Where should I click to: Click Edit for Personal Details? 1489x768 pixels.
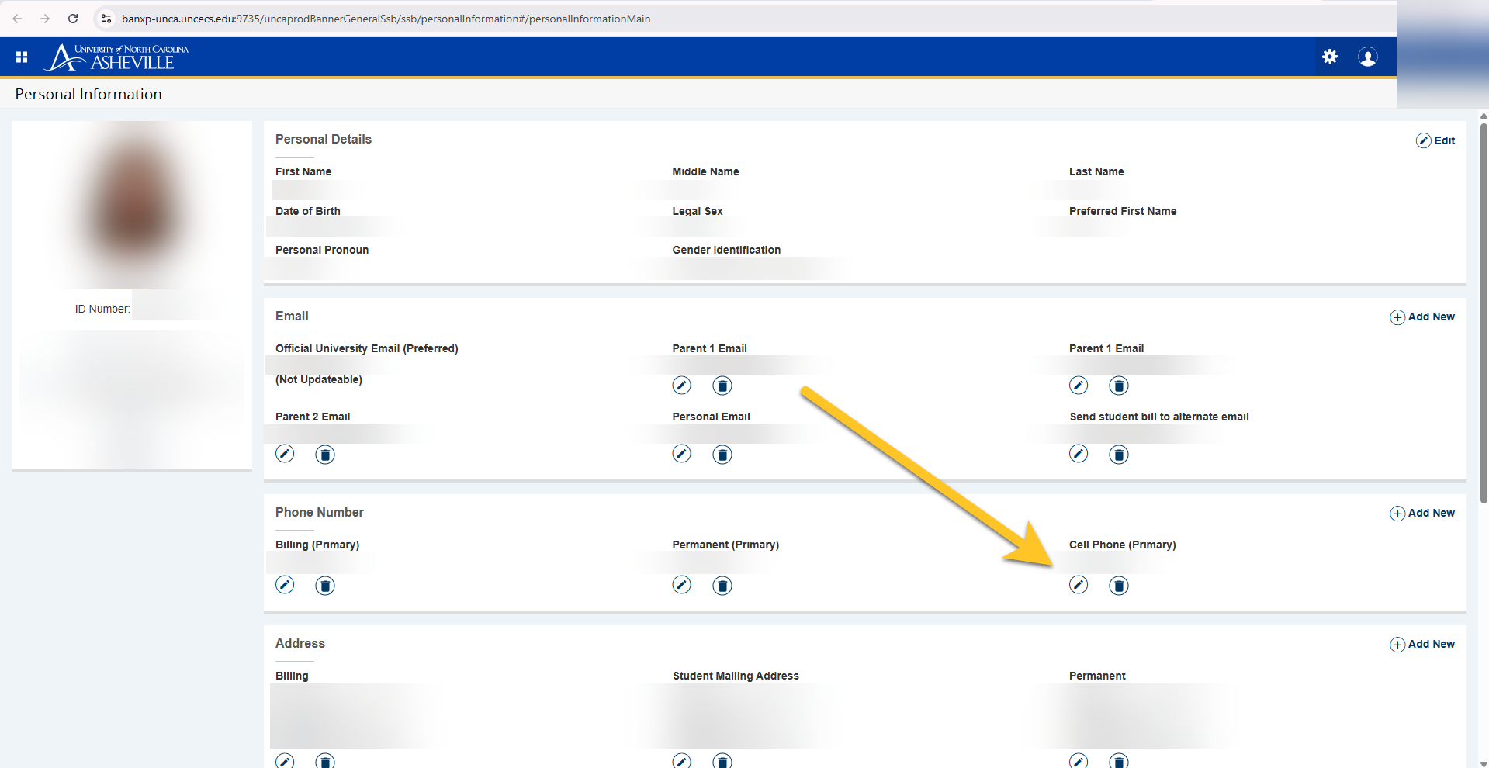point(1435,140)
